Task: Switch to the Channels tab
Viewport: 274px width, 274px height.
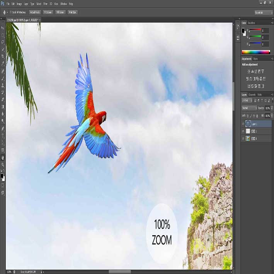Action: (x=252, y=95)
